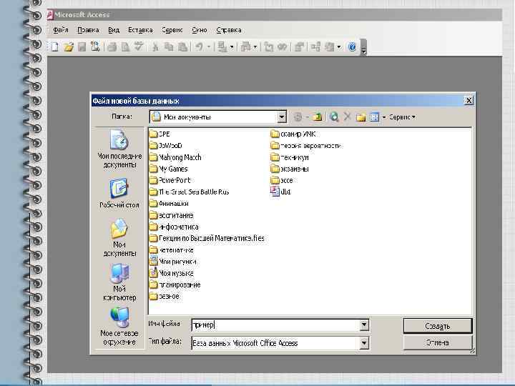Select the техникум folder
Viewport: 515px width, 386px height.
[290, 157]
